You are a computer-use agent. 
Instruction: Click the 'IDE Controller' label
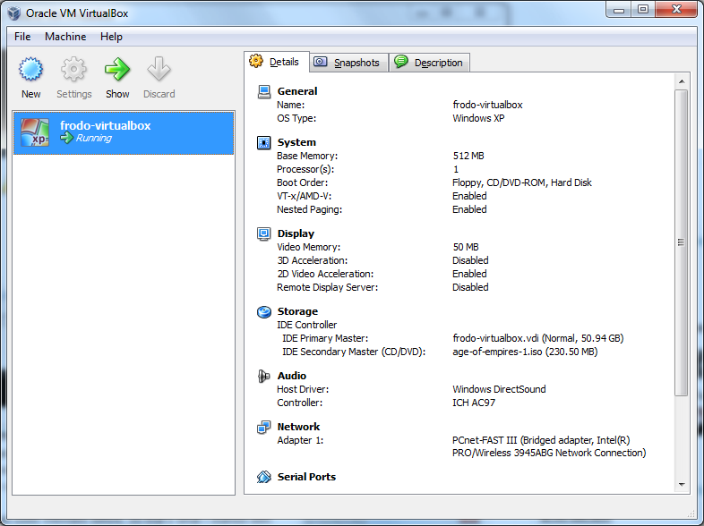coord(306,325)
